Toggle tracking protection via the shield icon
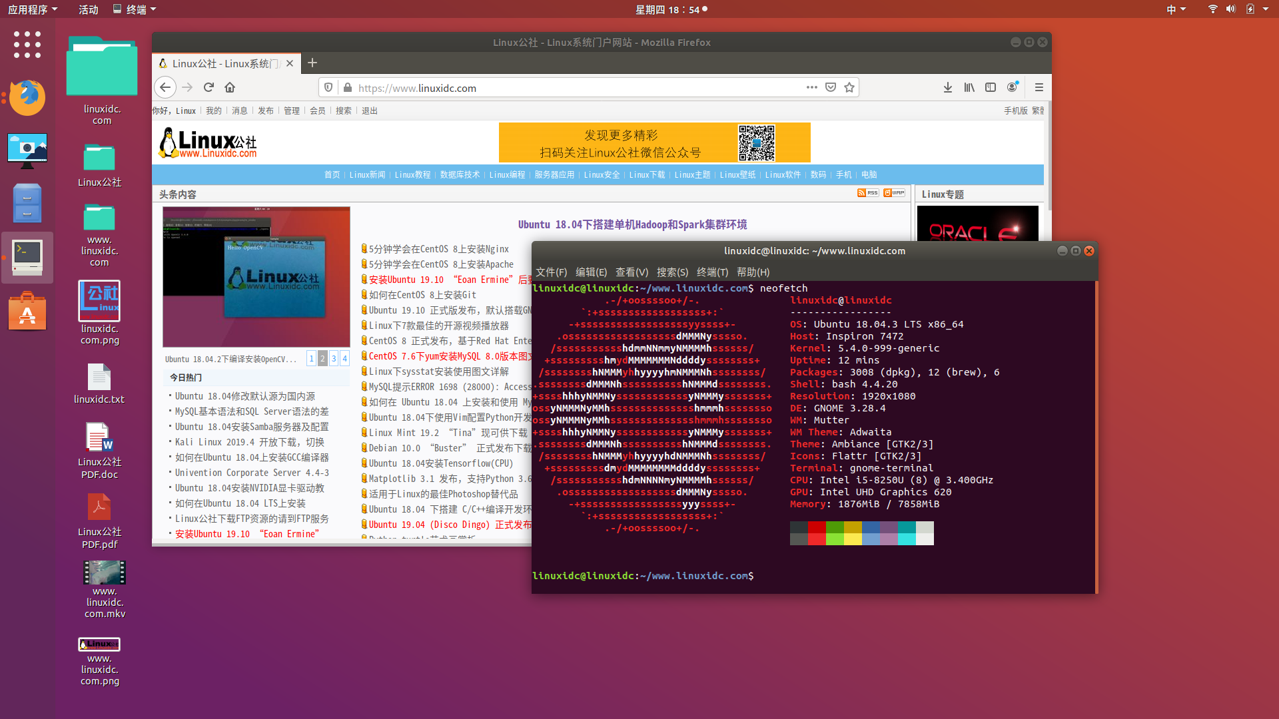1279x719 pixels. click(x=328, y=87)
